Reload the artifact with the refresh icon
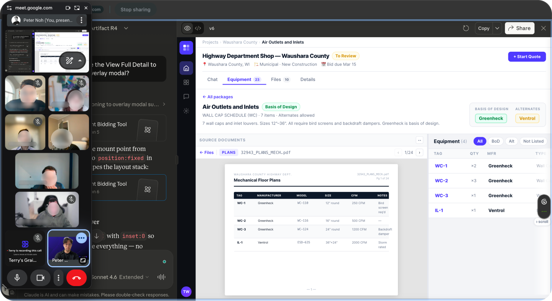 pyautogui.click(x=466, y=28)
